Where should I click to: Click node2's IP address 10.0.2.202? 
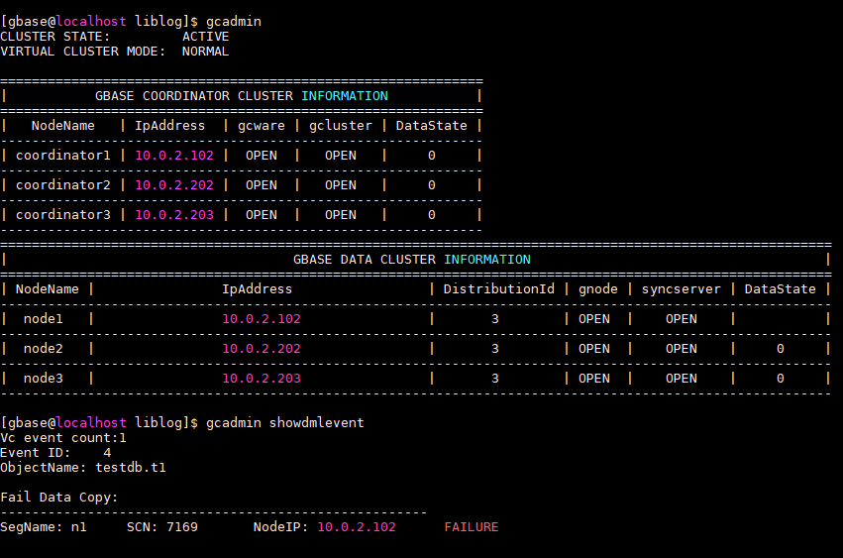(x=262, y=349)
